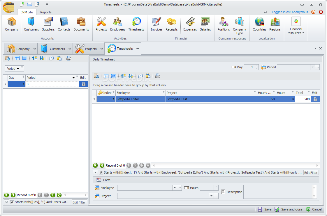
Task: Pin the Projects document tab
Action: pos(101,49)
